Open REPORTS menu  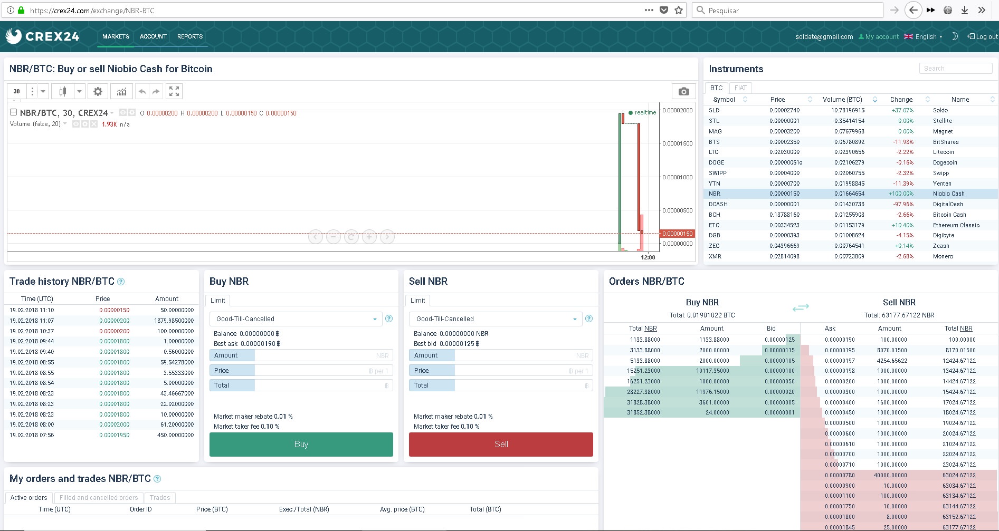pyautogui.click(x=190, y=36)
